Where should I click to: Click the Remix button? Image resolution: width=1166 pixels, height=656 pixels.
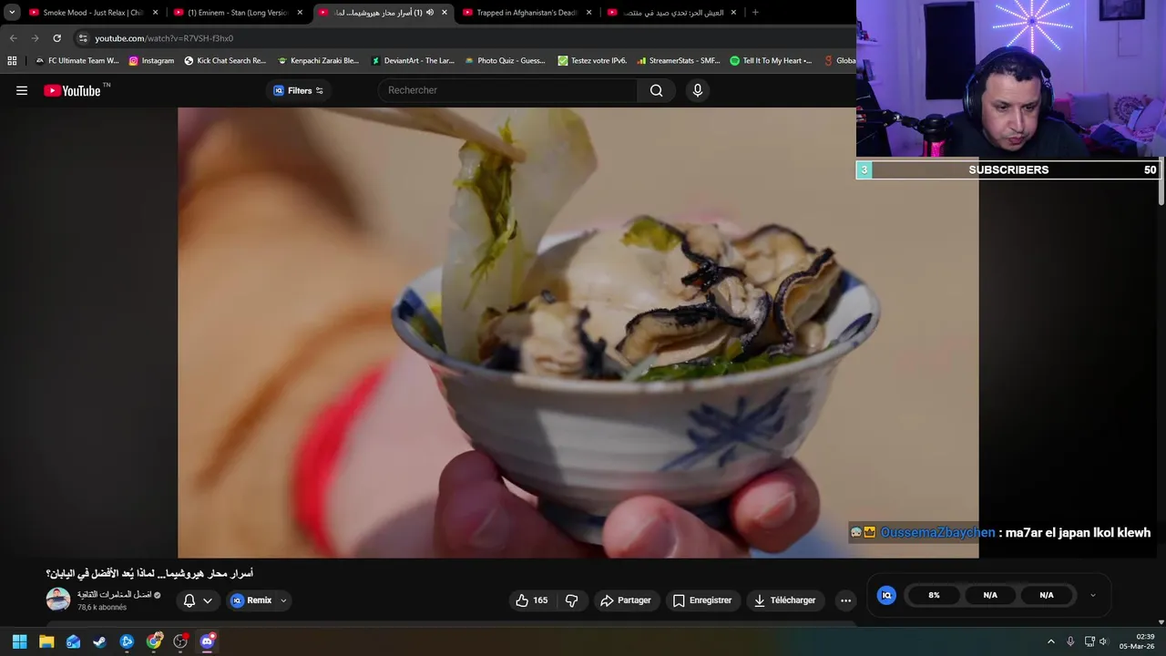coord(251,600)
